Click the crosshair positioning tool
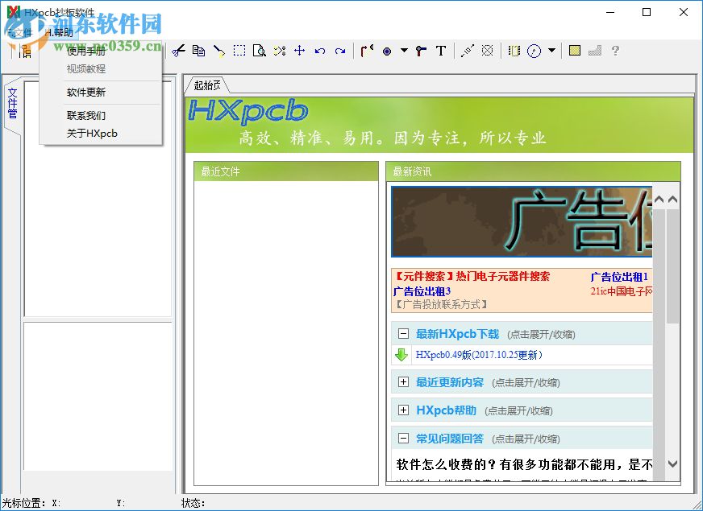The width and height of the screenshot is (703, 511). pos(302,50)
